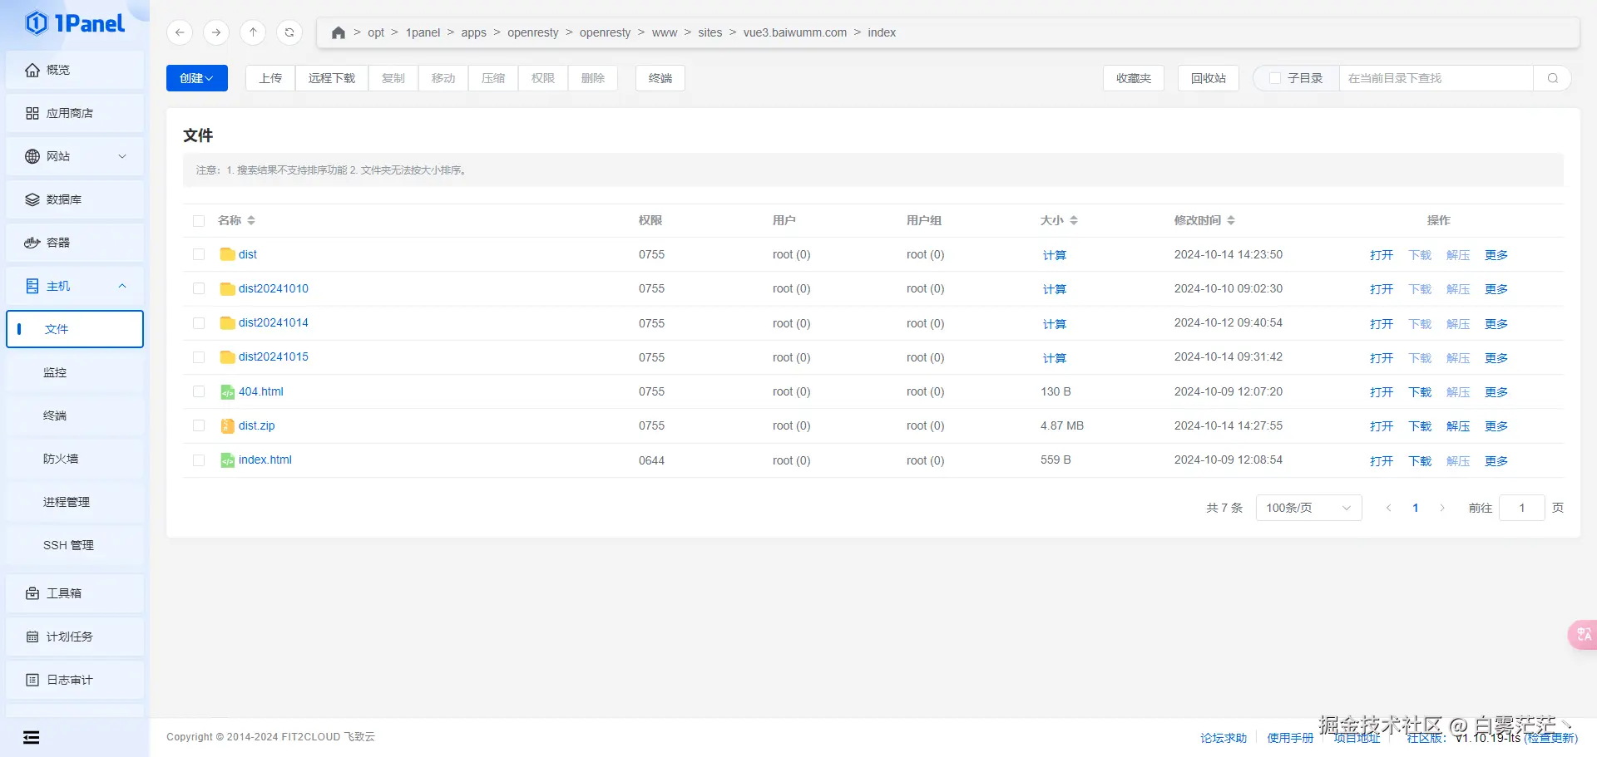Screen dimensions: 1597x757
Task: Open 计划任务 cron jobs in sidebar
Action: (75, 637)
